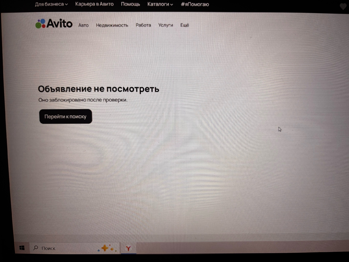The image size is (349, 262).
Task: Open the Авто category
Action: pyautogui.click(x=83, y=25)
